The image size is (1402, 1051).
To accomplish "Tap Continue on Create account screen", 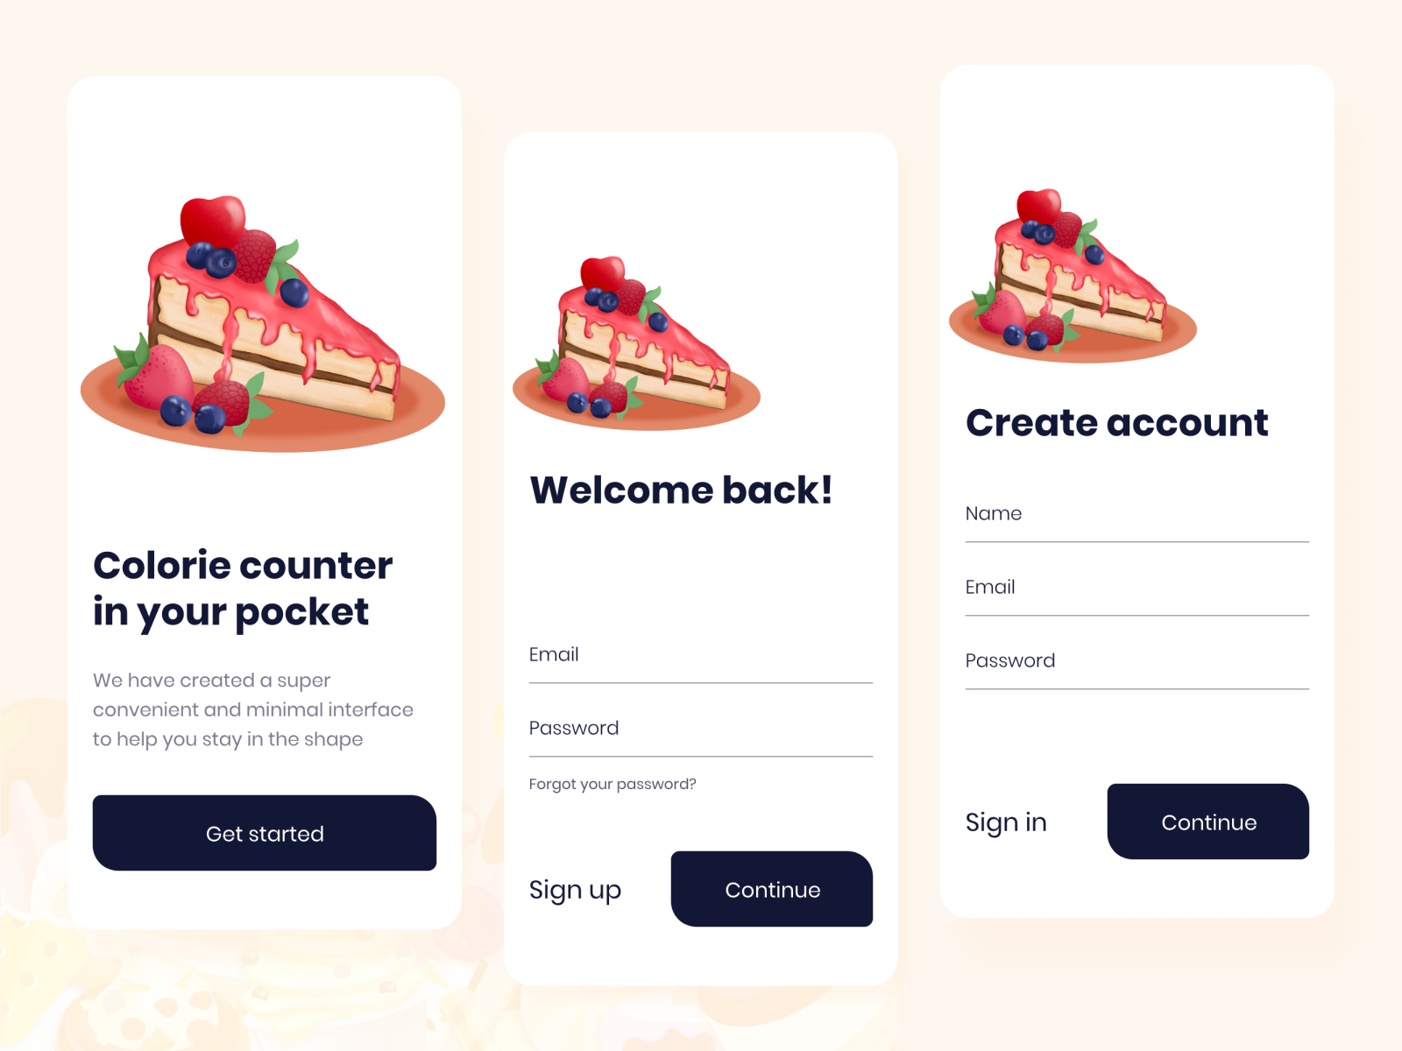I will (x=1208, y=822).
